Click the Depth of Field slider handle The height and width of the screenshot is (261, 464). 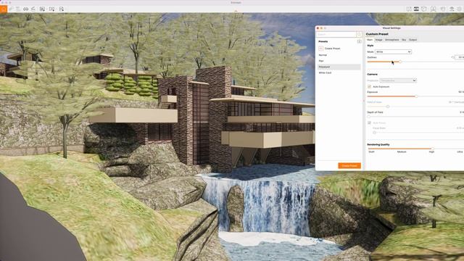coord(369,117)
